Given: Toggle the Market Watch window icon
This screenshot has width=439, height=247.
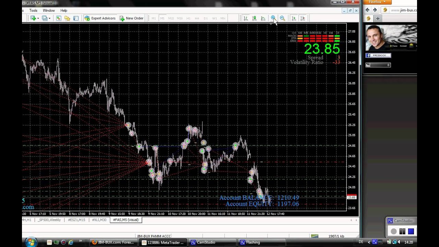Looking at the screenshot, I should click(59, 18).
